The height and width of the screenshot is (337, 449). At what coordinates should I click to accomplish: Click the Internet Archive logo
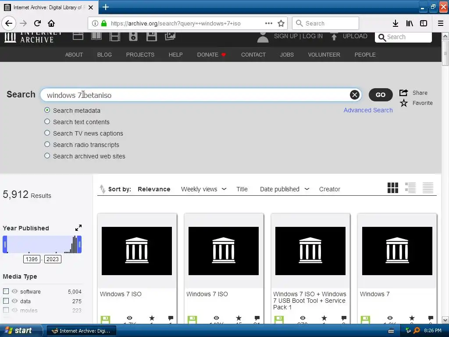click(x=33, y=37)
